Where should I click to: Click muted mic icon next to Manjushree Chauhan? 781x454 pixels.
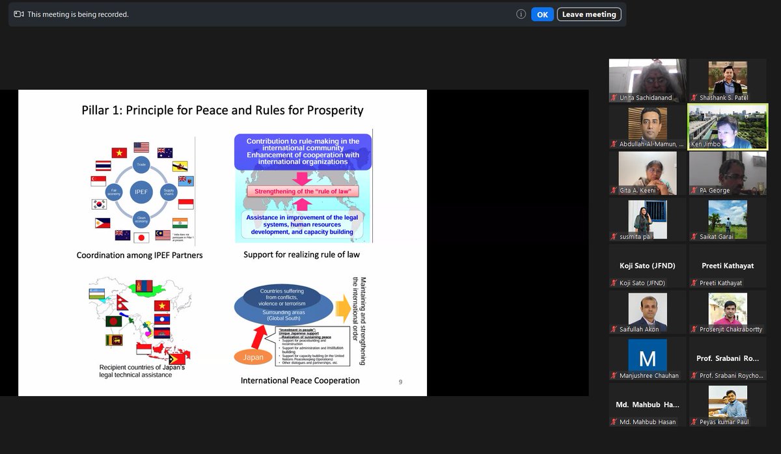point(614,375)
